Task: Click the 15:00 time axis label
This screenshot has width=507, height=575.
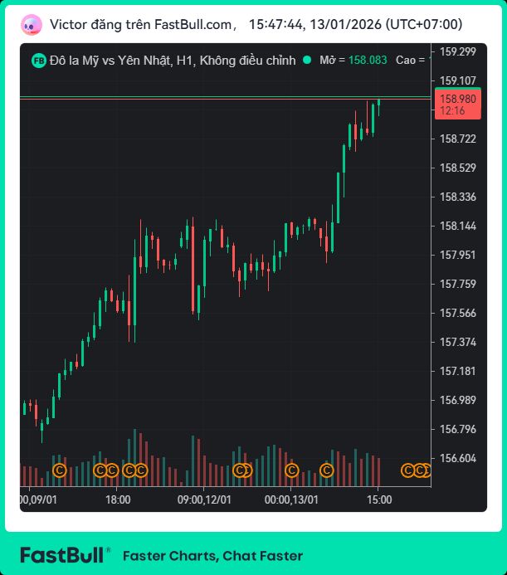Action: (378, 499)
